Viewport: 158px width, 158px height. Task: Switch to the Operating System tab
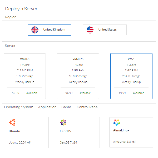click(x=19, y=107)
